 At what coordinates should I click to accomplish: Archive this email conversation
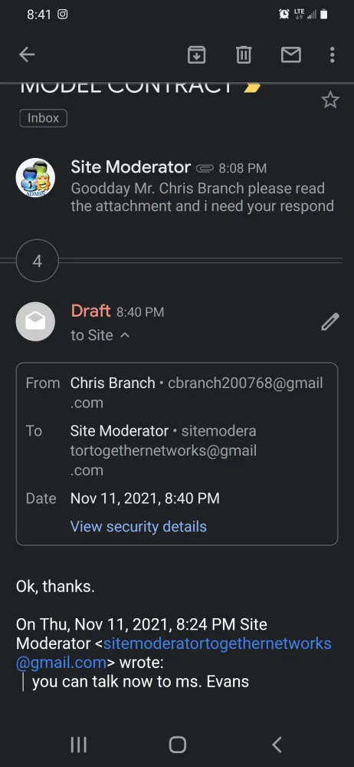tap(197, 54)
